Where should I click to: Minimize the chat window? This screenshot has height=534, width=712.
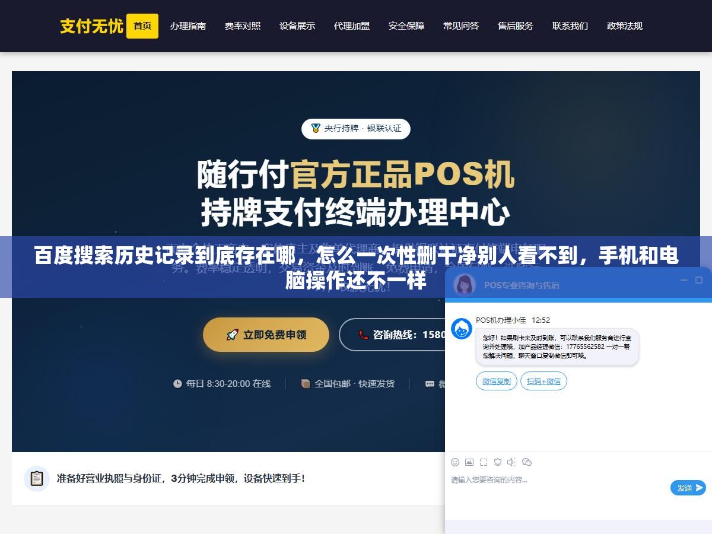(x=684, y=280)
